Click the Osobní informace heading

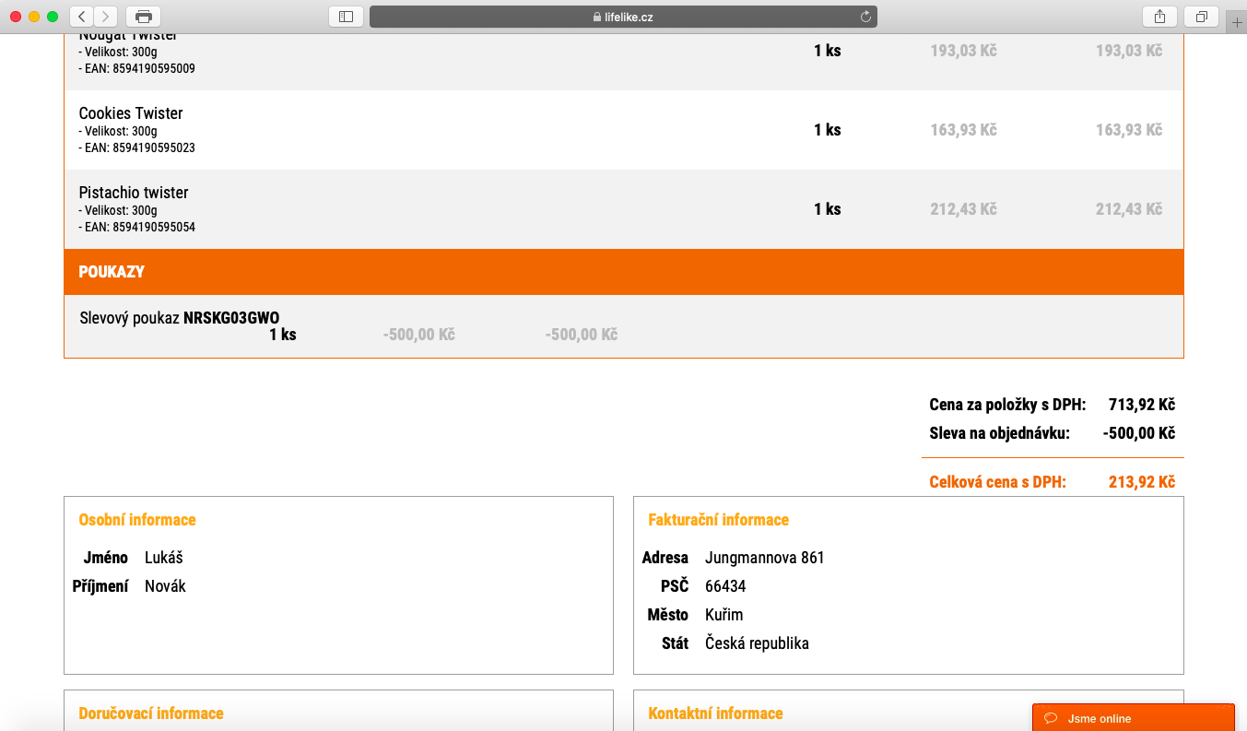(137, 520)
